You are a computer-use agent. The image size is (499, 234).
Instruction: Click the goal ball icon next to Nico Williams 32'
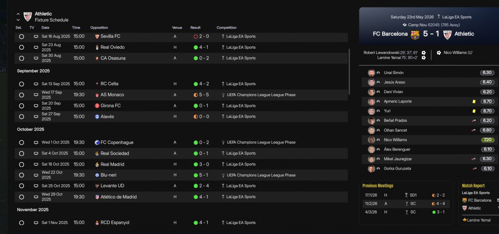(439, 53)
